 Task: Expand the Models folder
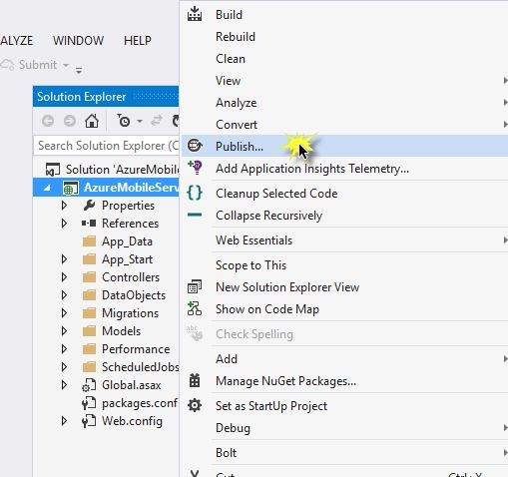(x=64, y=331)
